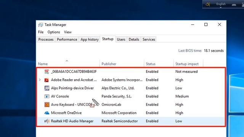Click Enabled status of _06BA6A1DCCA67DB94B463F row
244x137 pixels.
point(152,72)
